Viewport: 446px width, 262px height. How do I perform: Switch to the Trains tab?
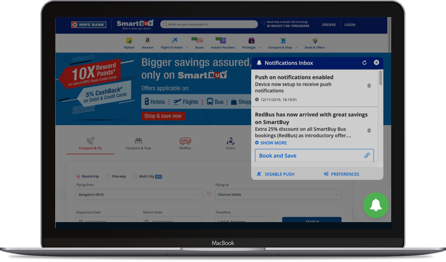click(x=230, y=144)
